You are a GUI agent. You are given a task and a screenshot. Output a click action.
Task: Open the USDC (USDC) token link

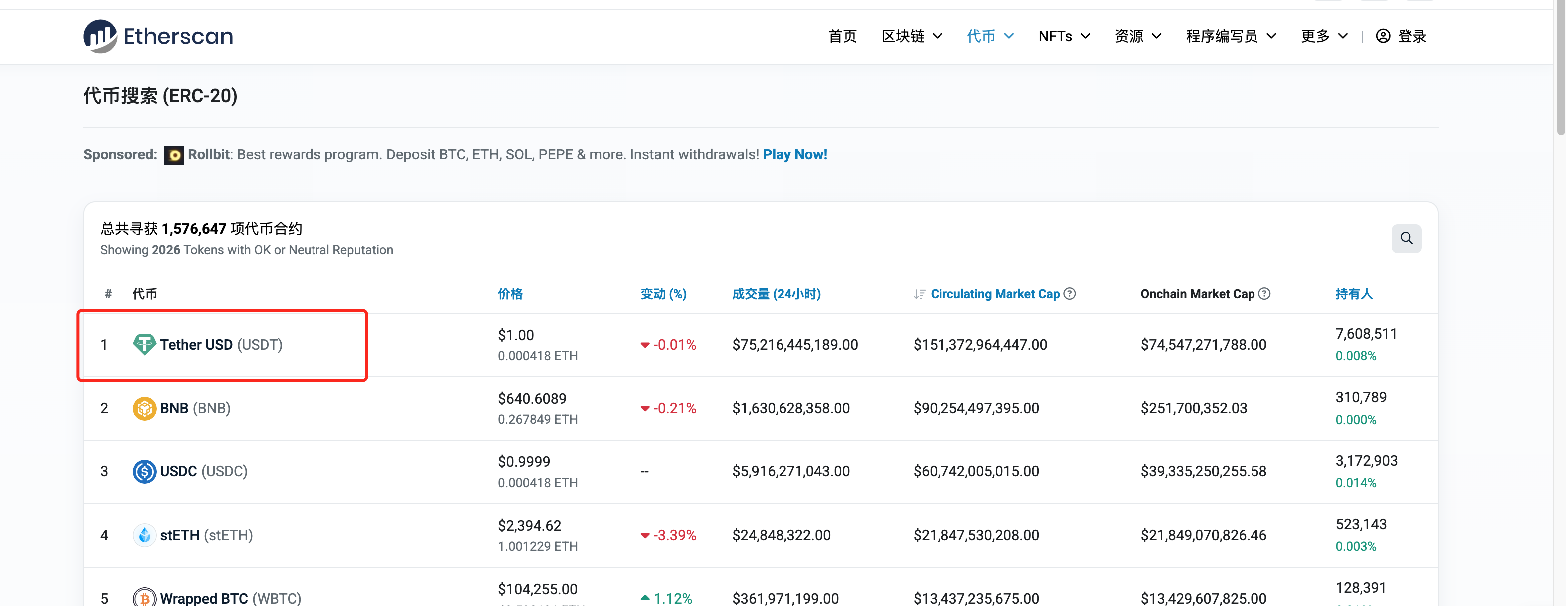coord(204,471)
